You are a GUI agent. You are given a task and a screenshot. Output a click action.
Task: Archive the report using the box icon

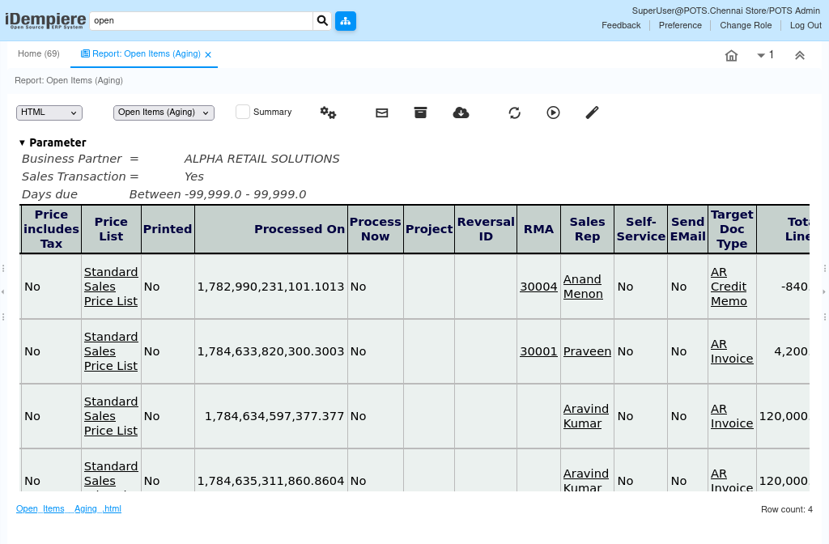[420, 113]
